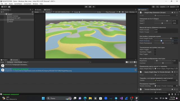Open the File menu

click(x=2, y=4)
